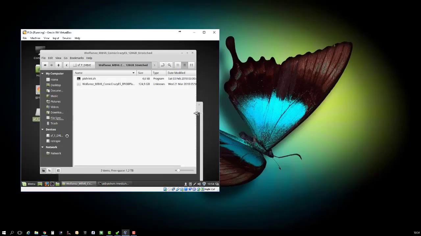Switch to list view

click(185, 65)
